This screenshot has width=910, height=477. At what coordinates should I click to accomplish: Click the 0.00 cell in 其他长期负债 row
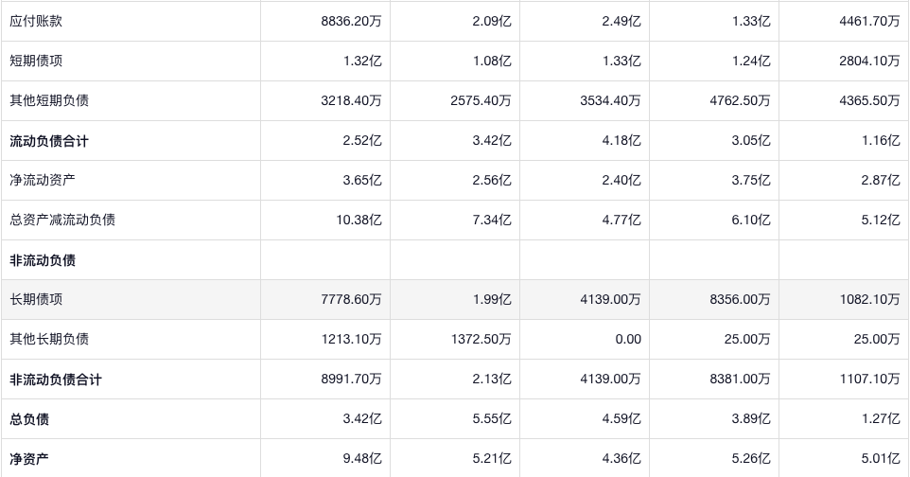[x=626, y=339]
